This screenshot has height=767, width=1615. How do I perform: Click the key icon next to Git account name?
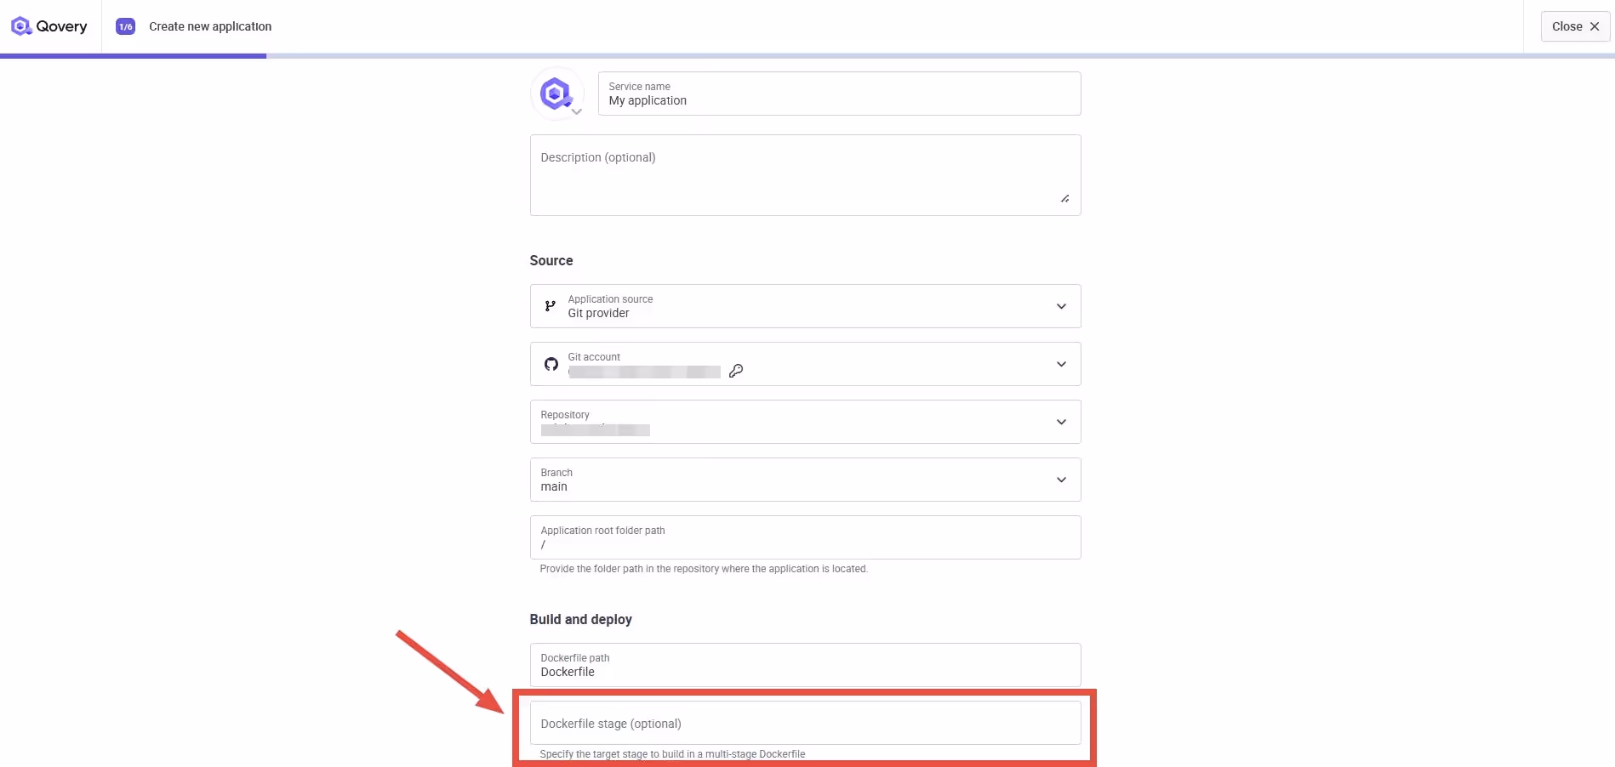pos(735,372)
